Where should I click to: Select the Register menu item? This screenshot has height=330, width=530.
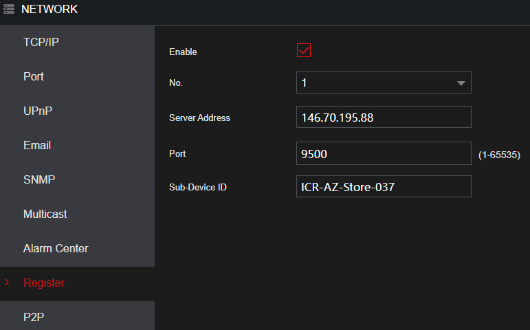[78, 283]
